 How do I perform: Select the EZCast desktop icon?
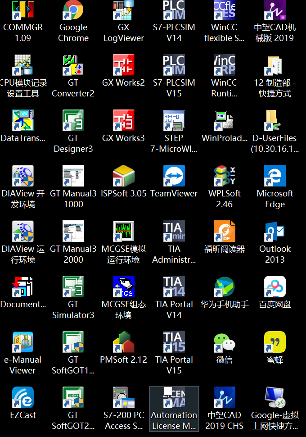click(x=22, y=398)
